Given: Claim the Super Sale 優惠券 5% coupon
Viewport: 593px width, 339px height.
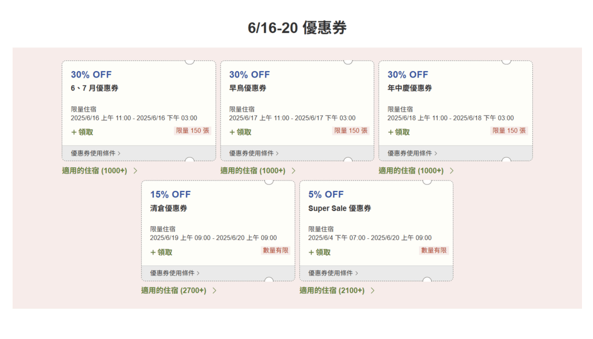Looking at the screenshot, I should pyautogui.click(x=320, y=252).
